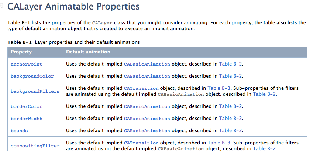Image resolution: width=310 pixels, height=151 pixels.
Task: Open the bounds property link
Action: click(x=19, y=131)
